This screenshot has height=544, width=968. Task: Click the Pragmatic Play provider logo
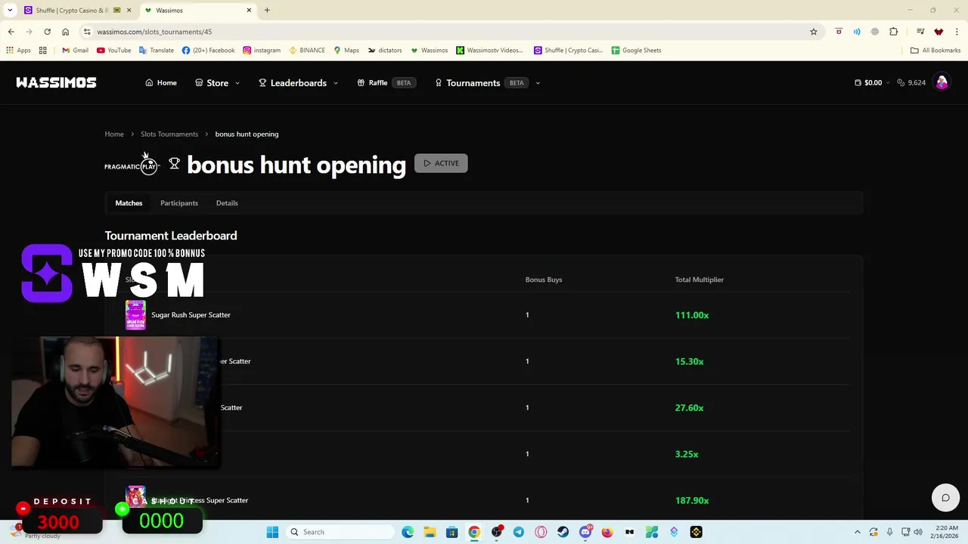click(x=132, y=165)
